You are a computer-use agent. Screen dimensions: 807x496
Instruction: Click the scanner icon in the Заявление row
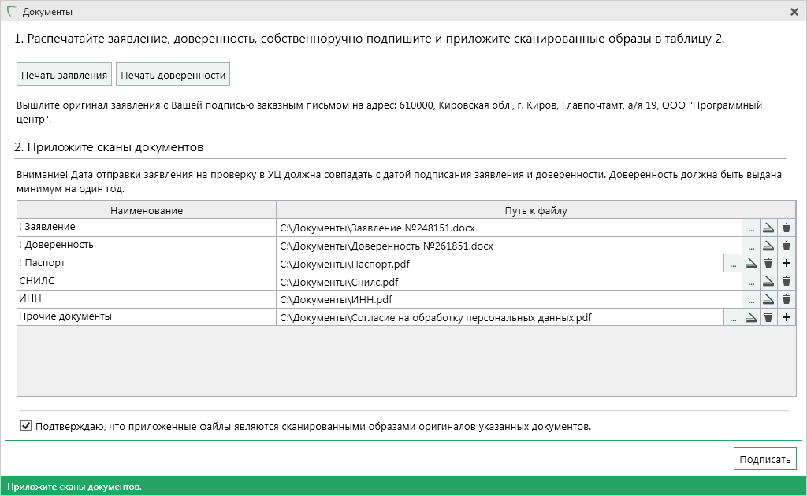[768, 228]
